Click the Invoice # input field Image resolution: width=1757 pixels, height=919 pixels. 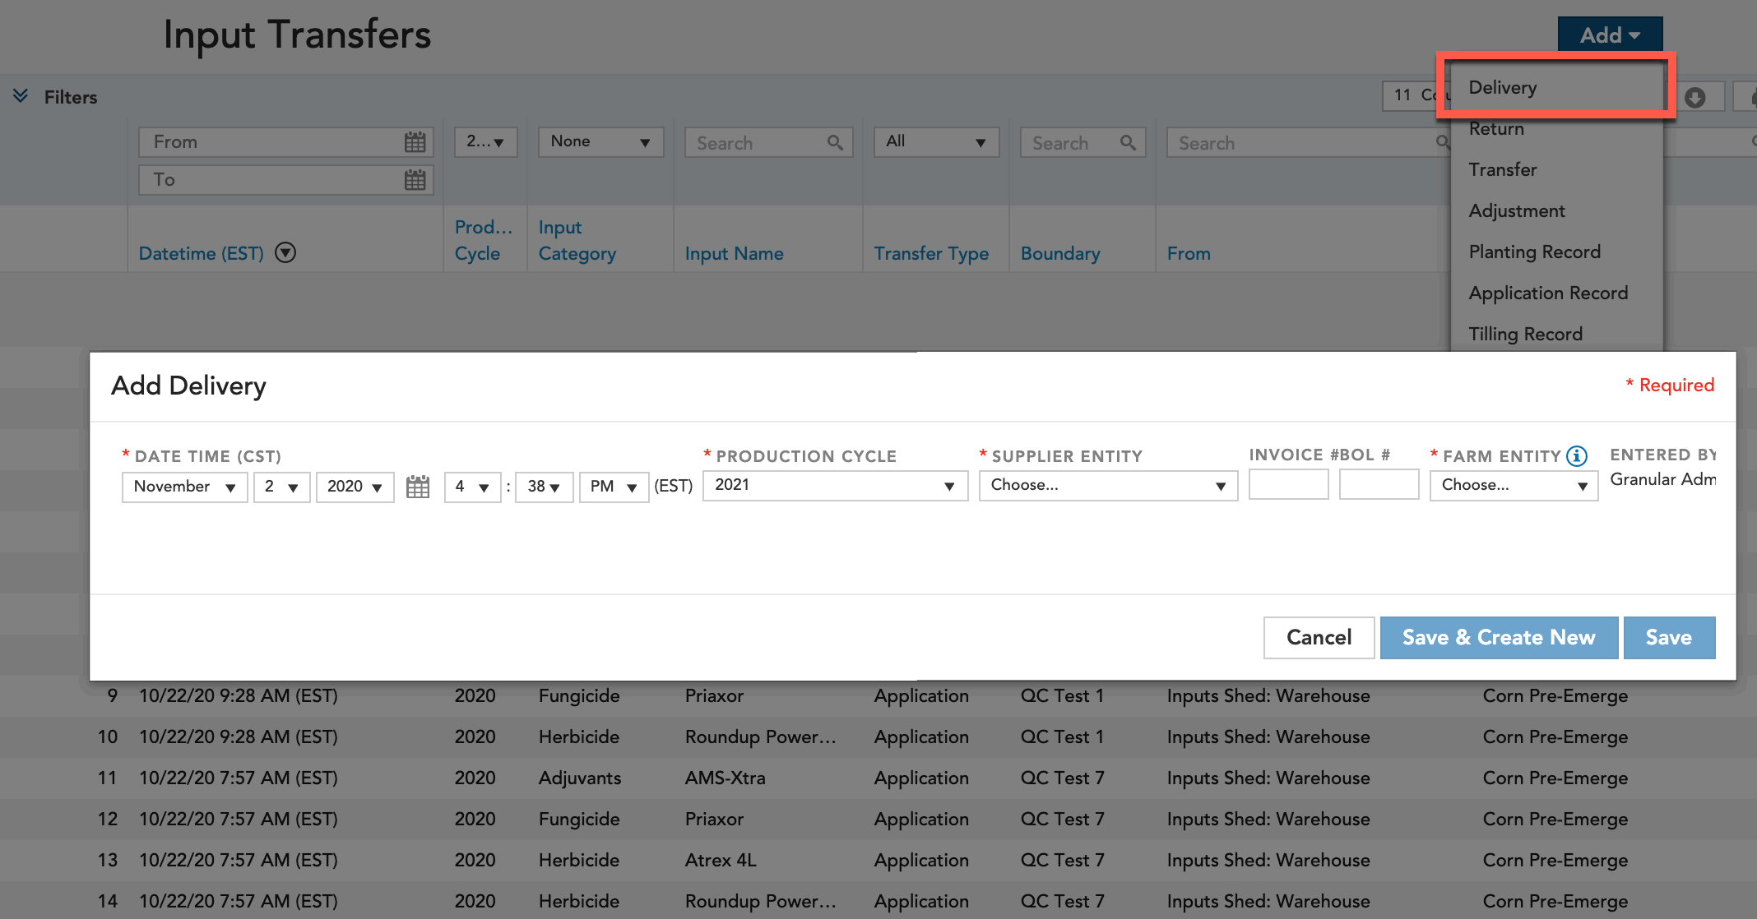click(1288, 484)
